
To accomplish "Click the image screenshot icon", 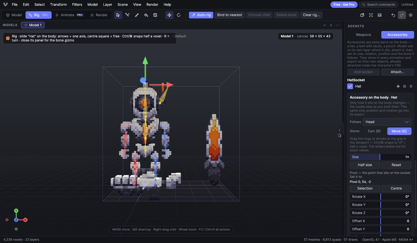I will 380,15.
